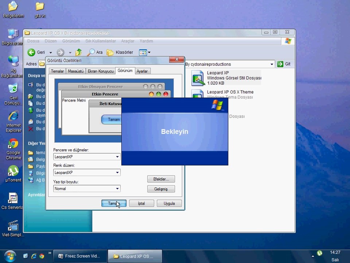Select the Cs Server desktop shortcut
This screenshot has height=263, width=350.
click(12, 201)
